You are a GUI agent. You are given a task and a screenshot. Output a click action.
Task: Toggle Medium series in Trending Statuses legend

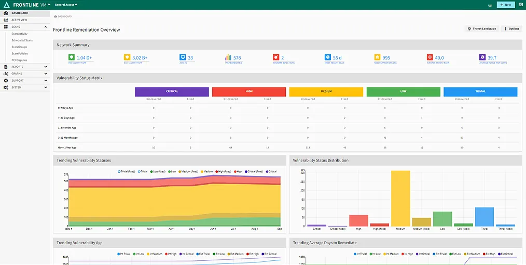tap(207, 172)
